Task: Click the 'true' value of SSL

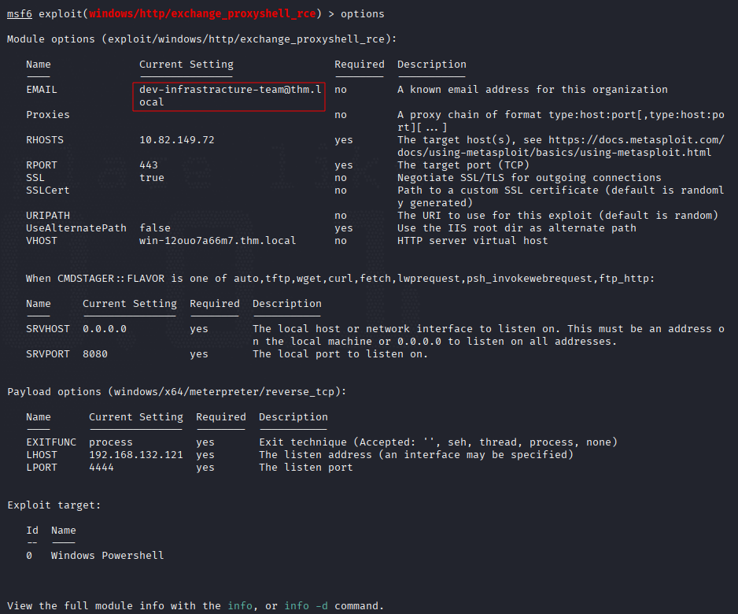Action: [152, 178]
